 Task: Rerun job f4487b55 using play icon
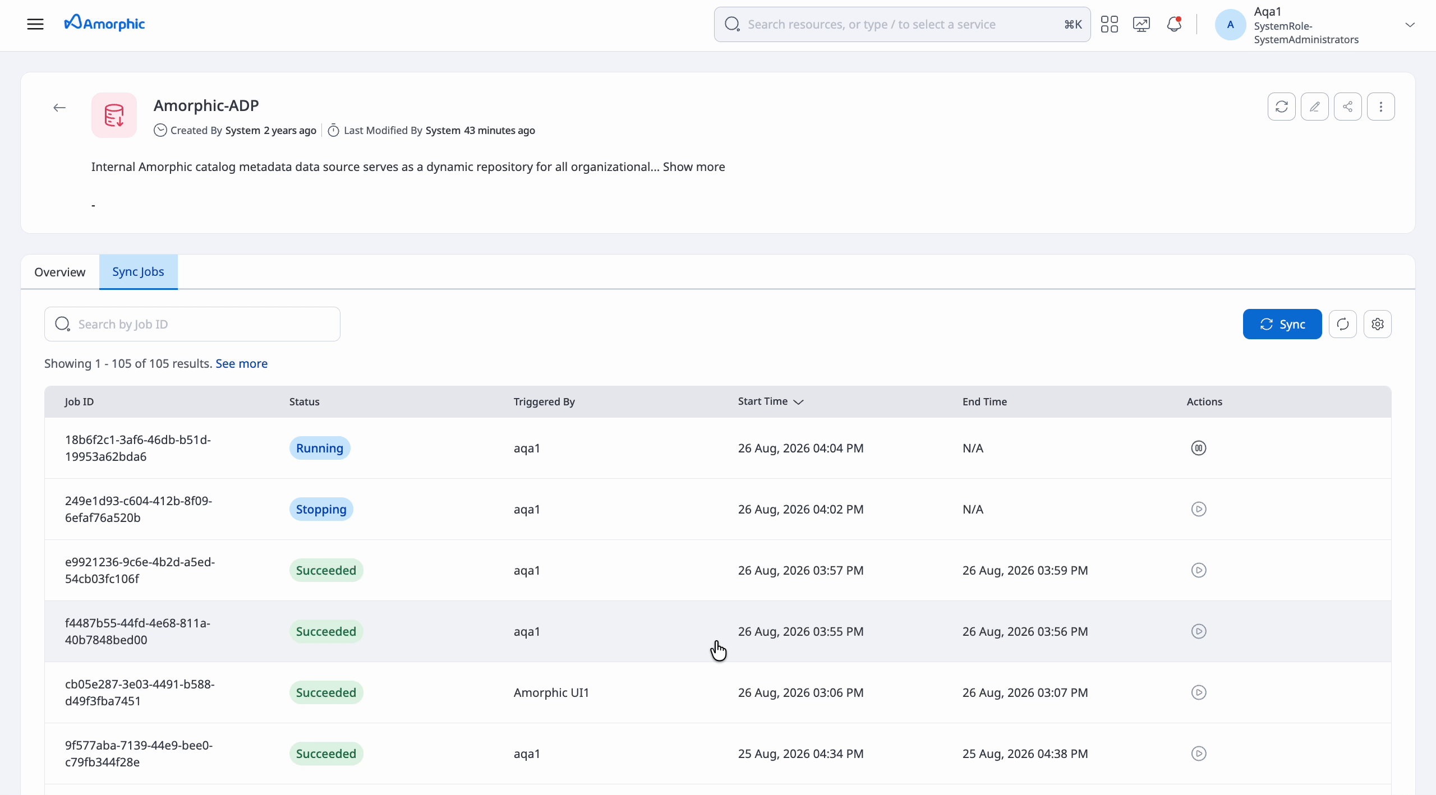[x=1199, y=631]
